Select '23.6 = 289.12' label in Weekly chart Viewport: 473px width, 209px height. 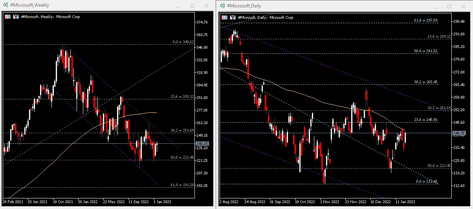pos(182,96)
